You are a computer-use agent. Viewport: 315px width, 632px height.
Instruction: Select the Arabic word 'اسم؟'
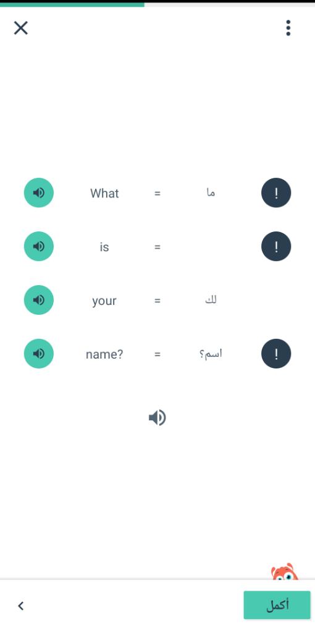tap(211, 354)
